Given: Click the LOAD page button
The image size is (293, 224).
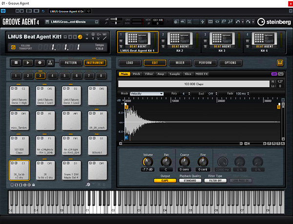Looking at the screenshot, I should click(129, 63).
